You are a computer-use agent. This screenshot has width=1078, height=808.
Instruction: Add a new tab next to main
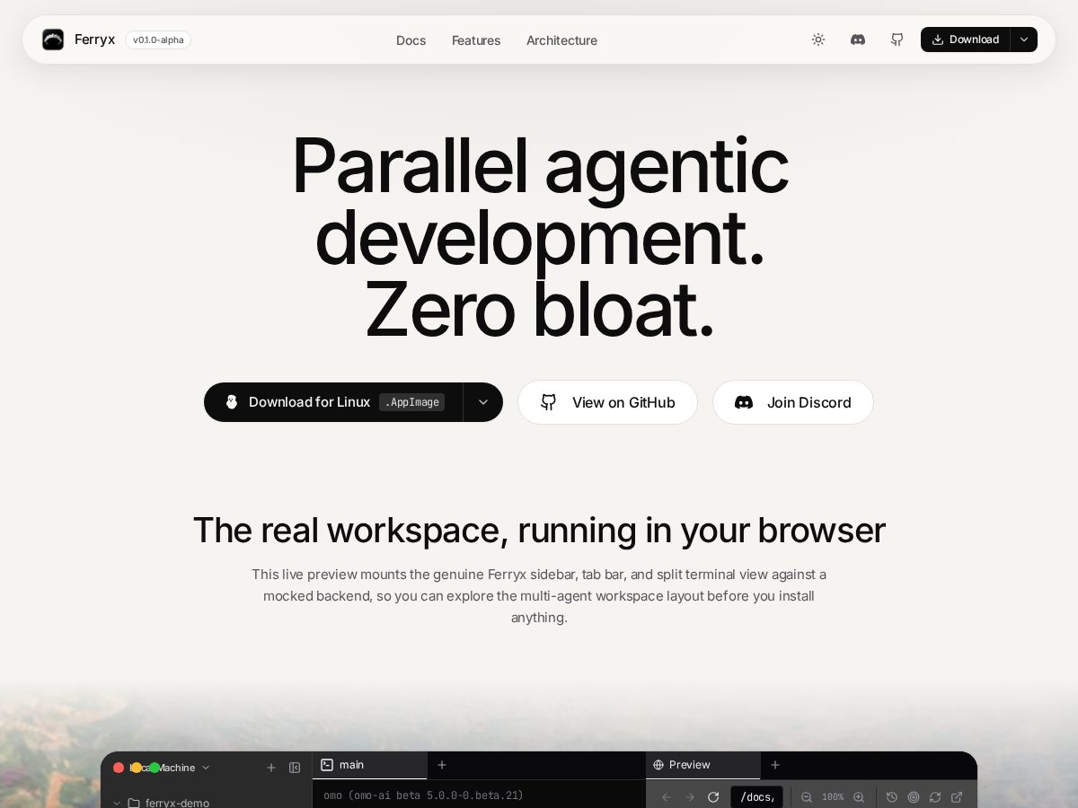click(442, 765)
